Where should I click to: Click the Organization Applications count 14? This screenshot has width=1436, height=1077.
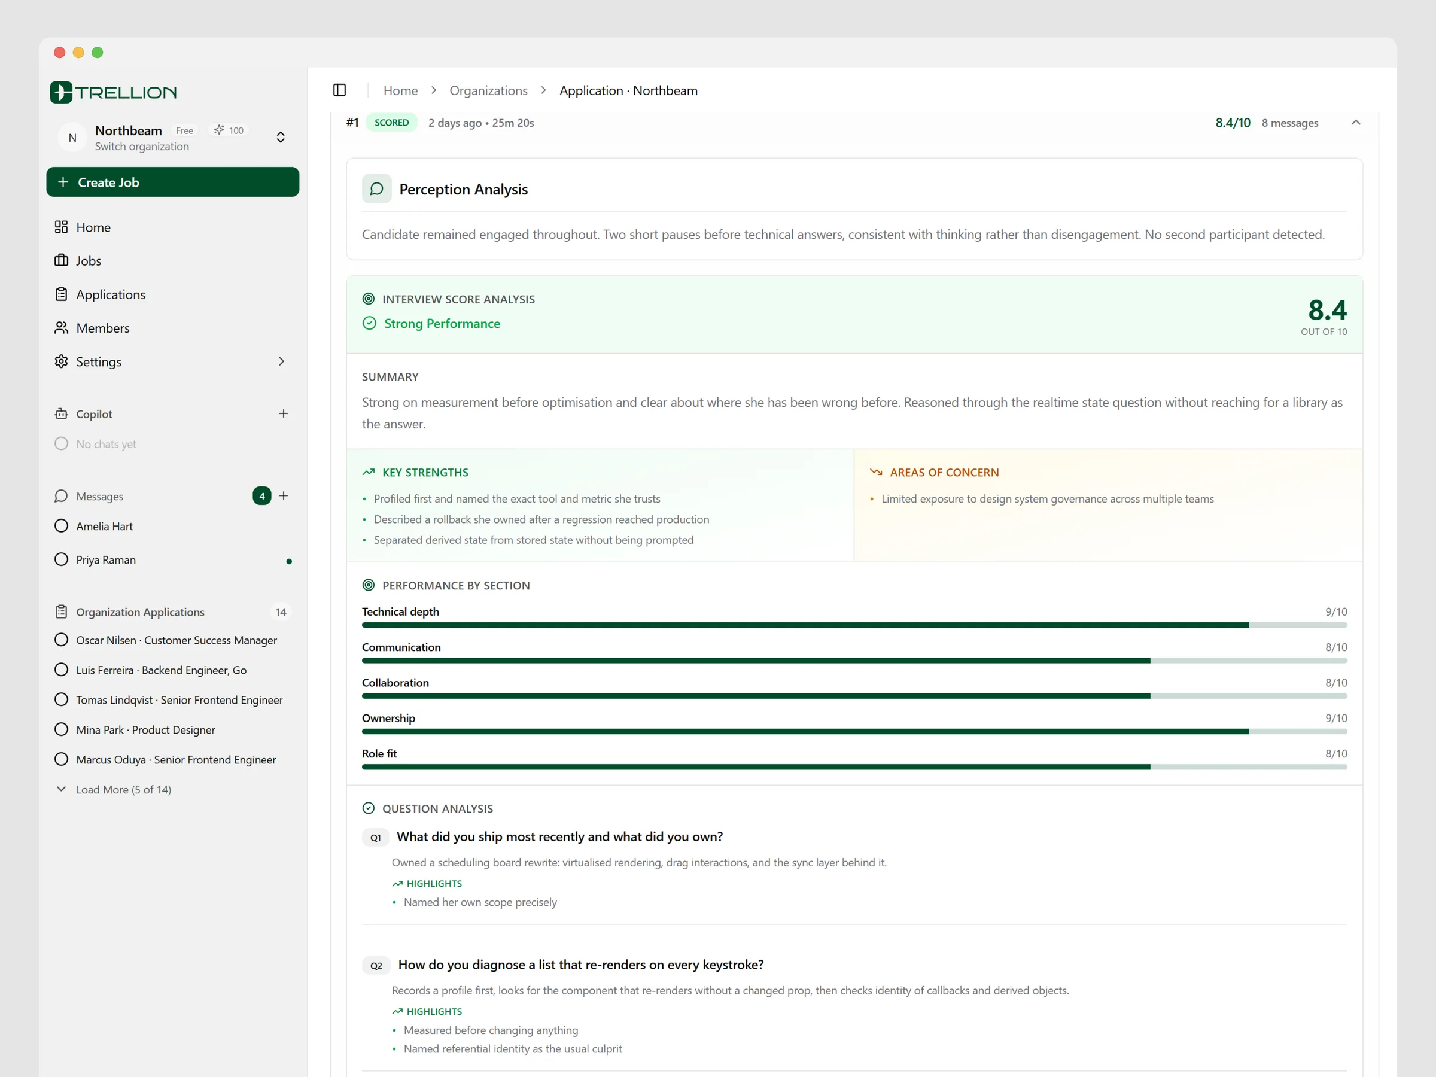(281, 612)
